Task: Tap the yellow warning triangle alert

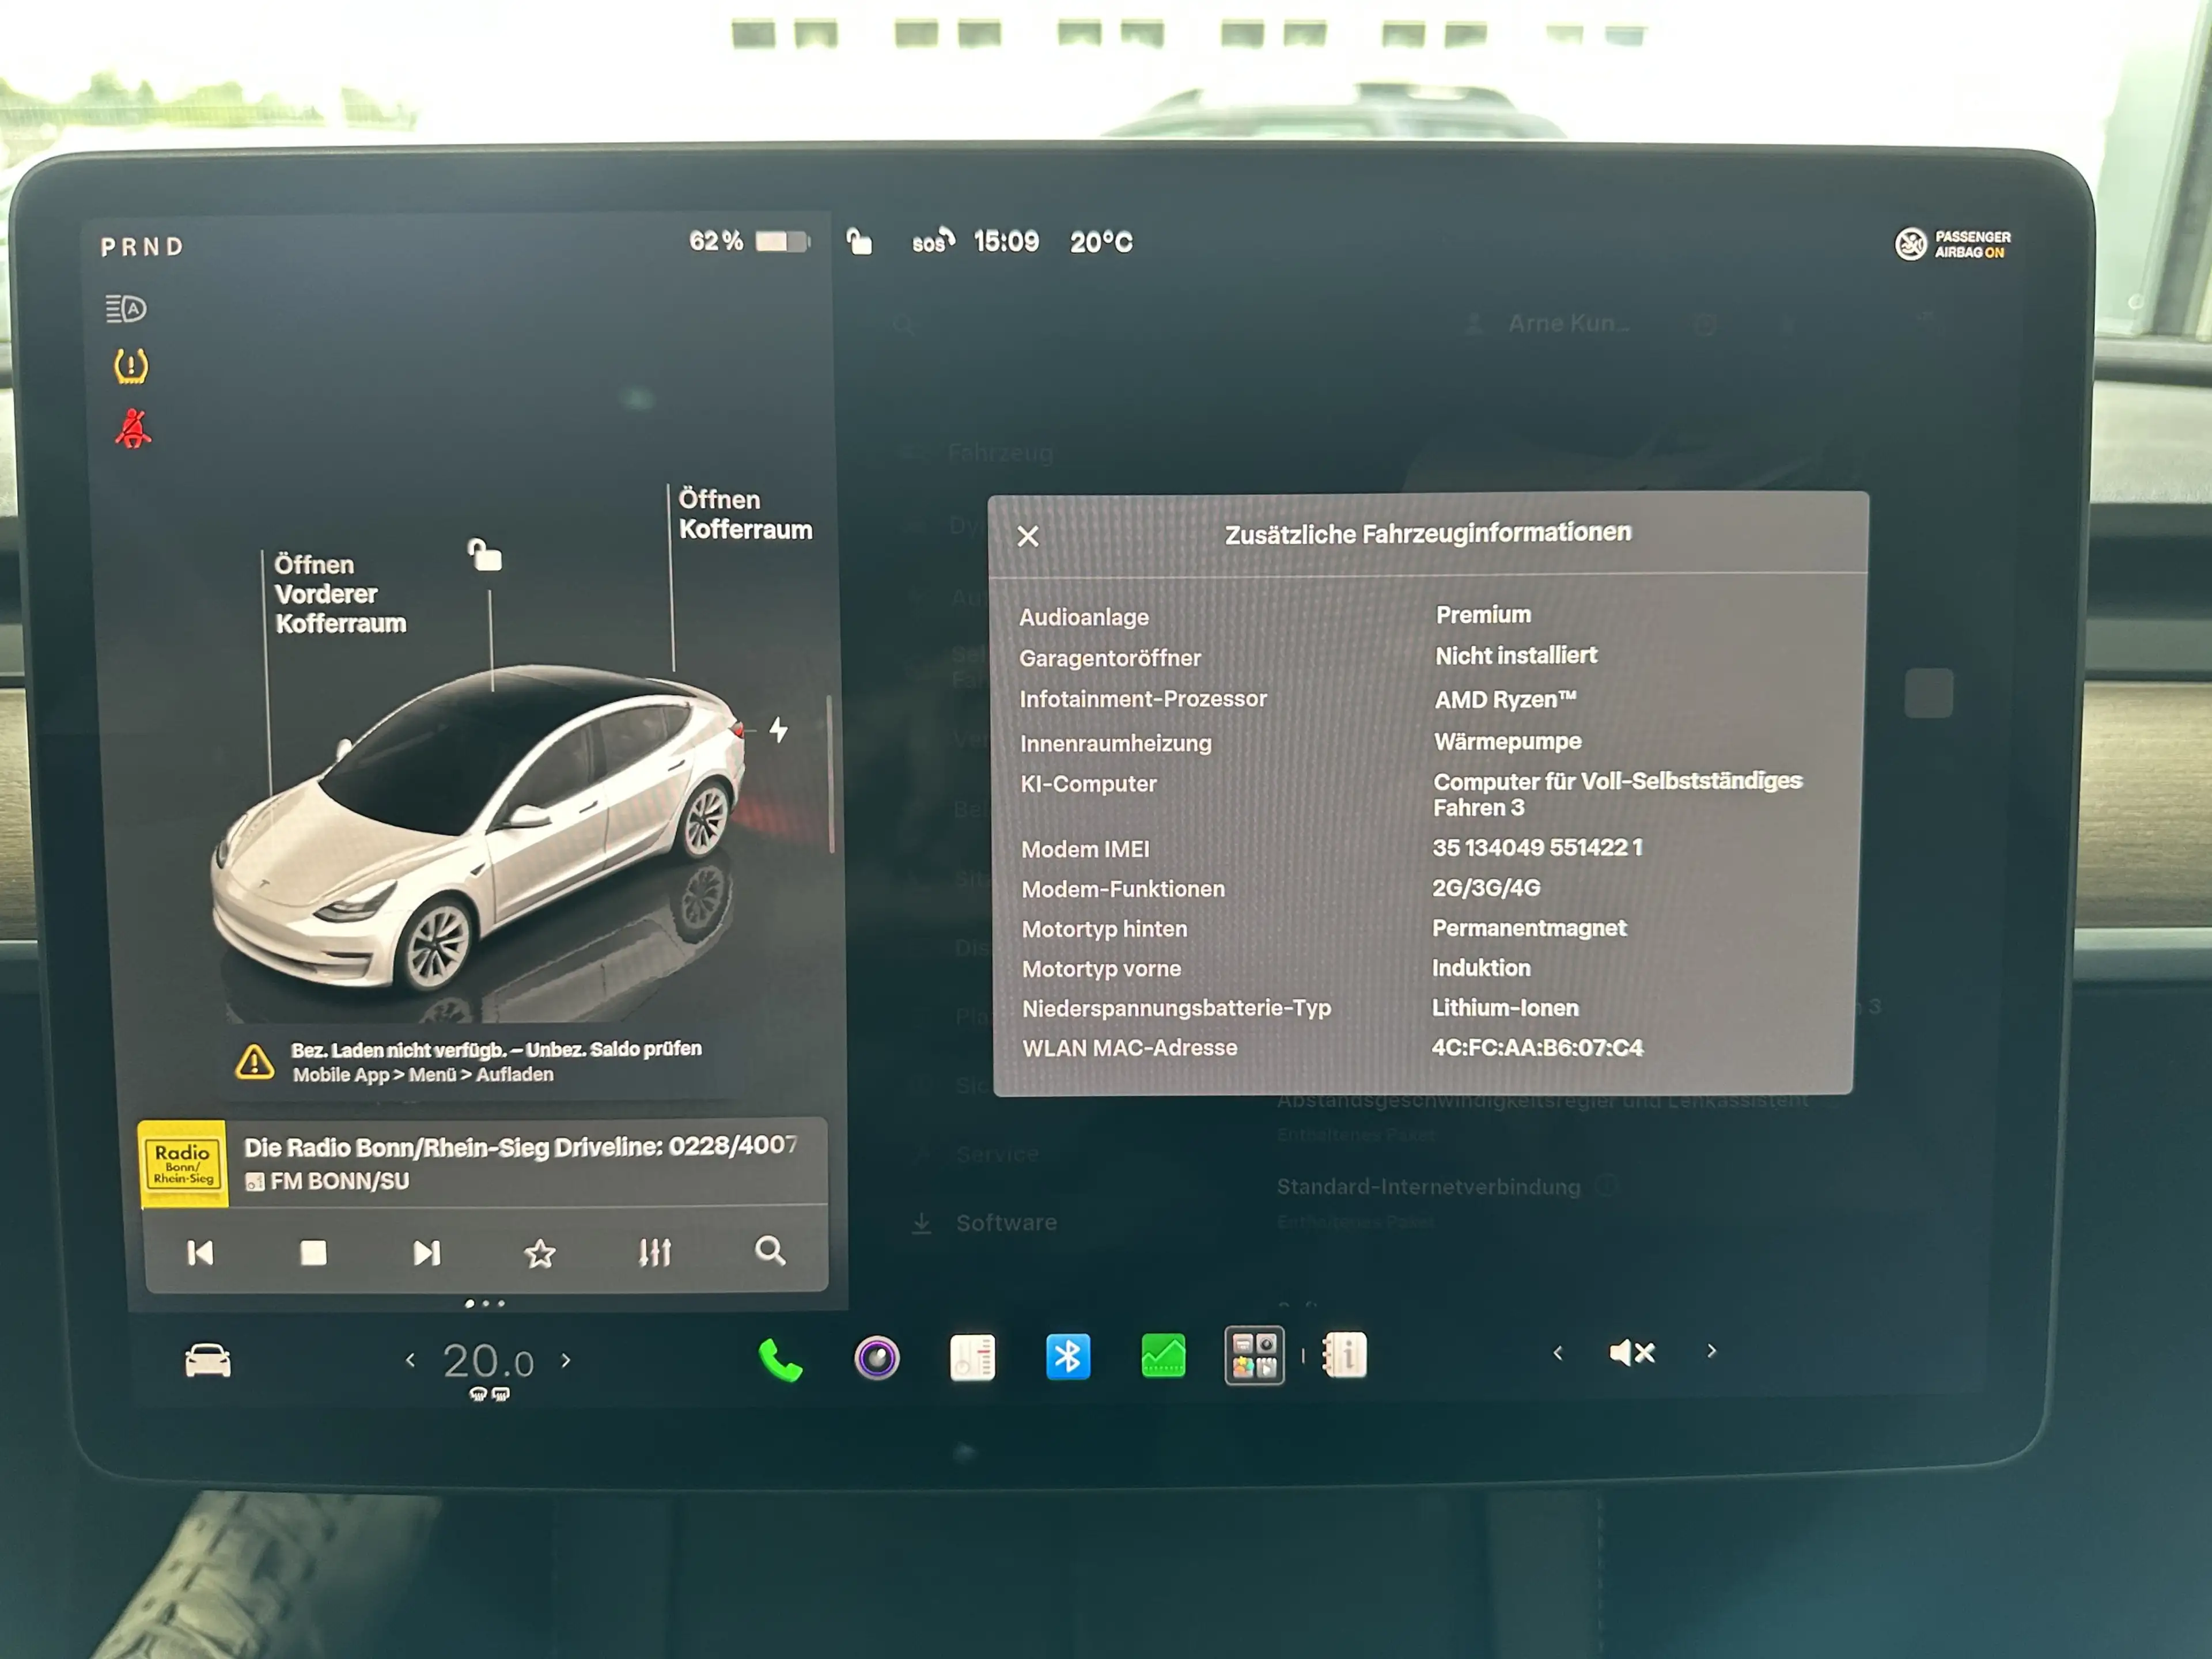Action: 254,1061
